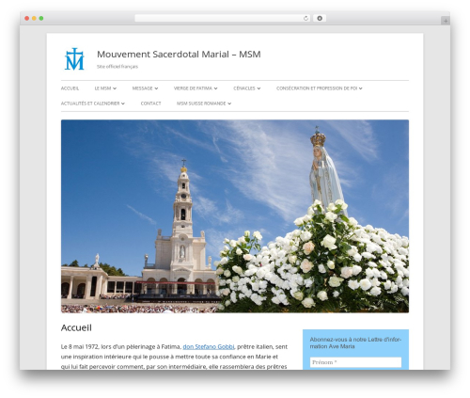Screen dimensions: 470x398
Task: Open the Mouvement Sacerdotal Marial – MSM title link
Action: (179, 55)
